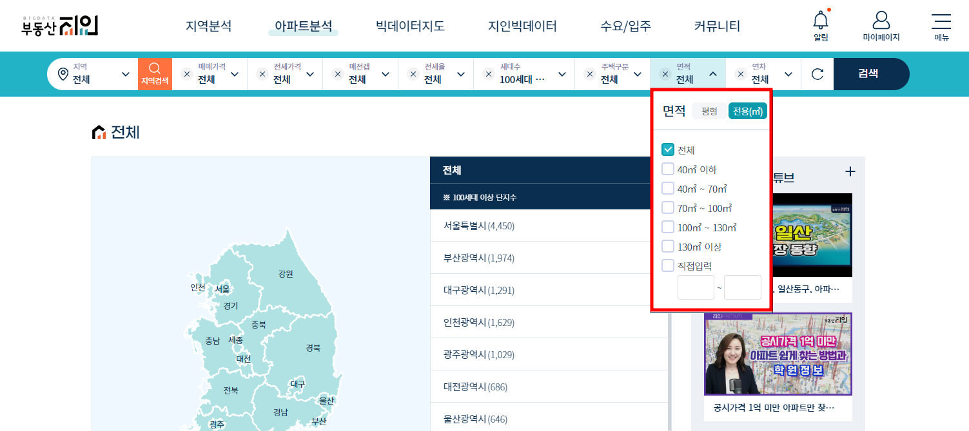969x431 pixels.
Task: Open the 지역분석 menu
Action: click(208, 26)
